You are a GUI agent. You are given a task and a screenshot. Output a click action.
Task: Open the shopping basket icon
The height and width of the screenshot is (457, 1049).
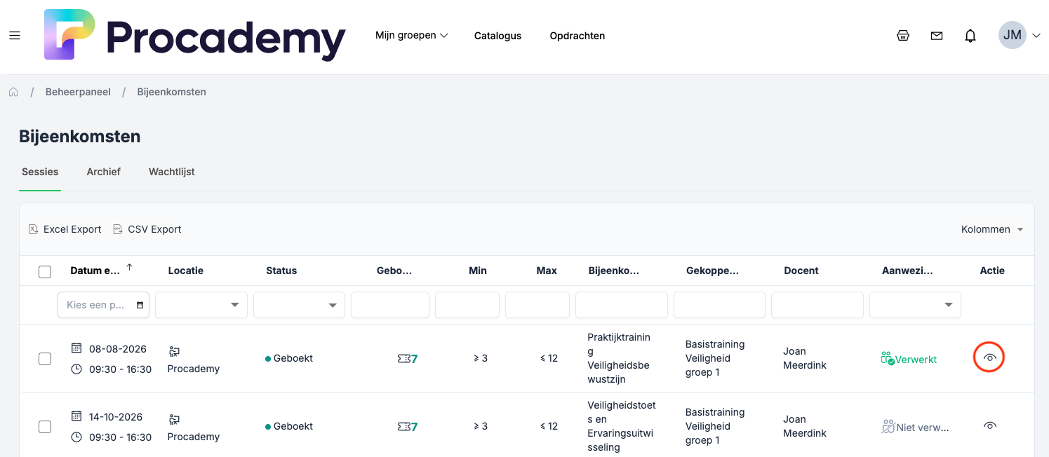point(903,36)
